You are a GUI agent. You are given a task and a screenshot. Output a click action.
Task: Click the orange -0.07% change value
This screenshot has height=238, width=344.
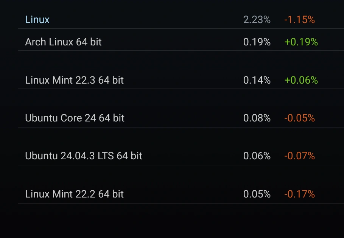(299, 156)
